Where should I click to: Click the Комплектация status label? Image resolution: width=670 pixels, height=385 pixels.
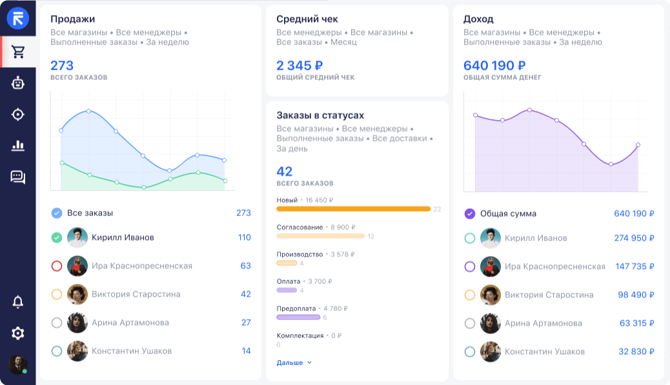[x=300, y=335]
